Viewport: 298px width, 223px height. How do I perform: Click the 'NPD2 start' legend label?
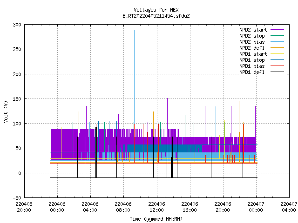tap(253, 30)
